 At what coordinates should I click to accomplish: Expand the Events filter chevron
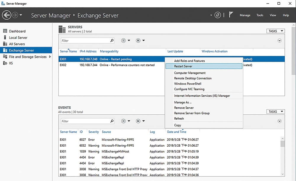[279, 121]
